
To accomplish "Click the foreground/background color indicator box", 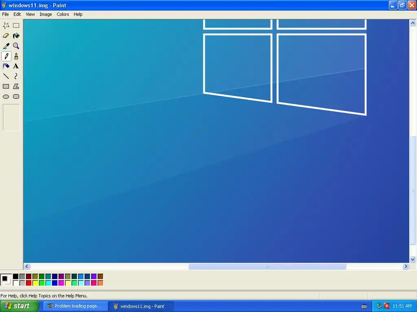I will click(6, 280).
